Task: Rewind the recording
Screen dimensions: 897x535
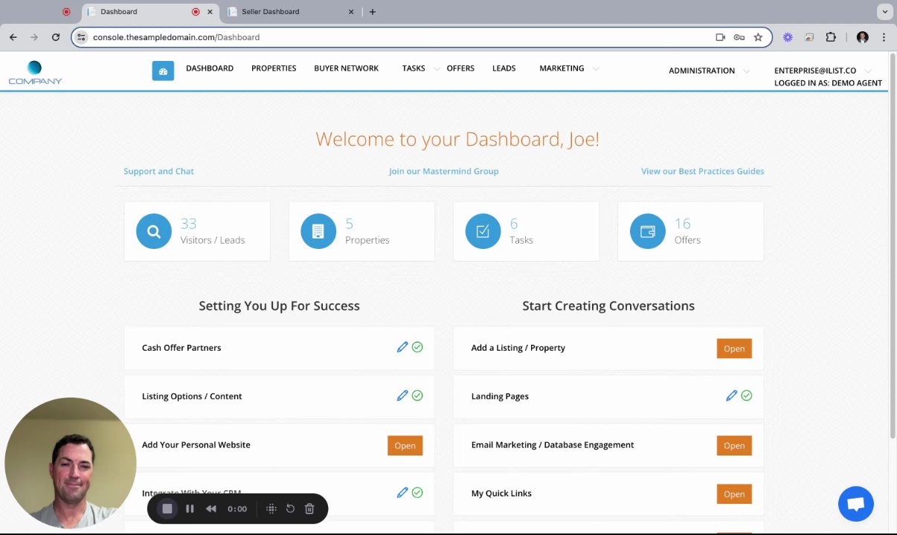Action: pos(211,508)
